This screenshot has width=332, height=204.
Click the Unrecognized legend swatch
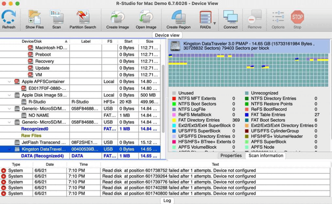tap(247, 93)
